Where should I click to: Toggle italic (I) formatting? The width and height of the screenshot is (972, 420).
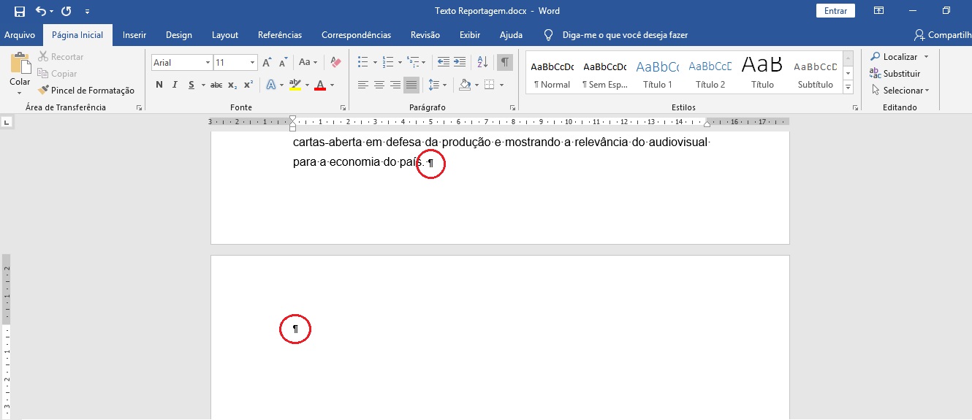175,85
